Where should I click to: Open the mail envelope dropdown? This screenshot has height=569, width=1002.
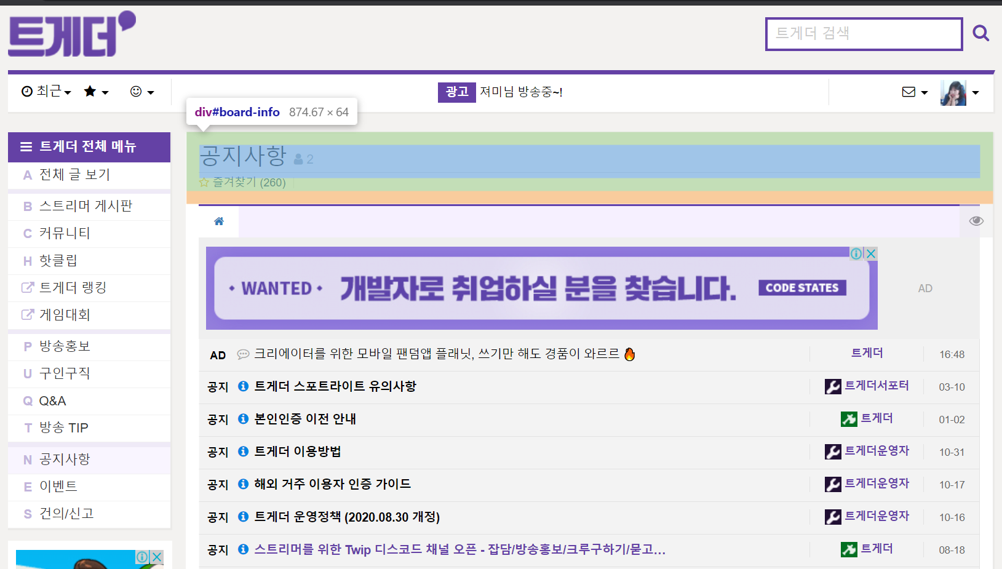pos(915,92)
